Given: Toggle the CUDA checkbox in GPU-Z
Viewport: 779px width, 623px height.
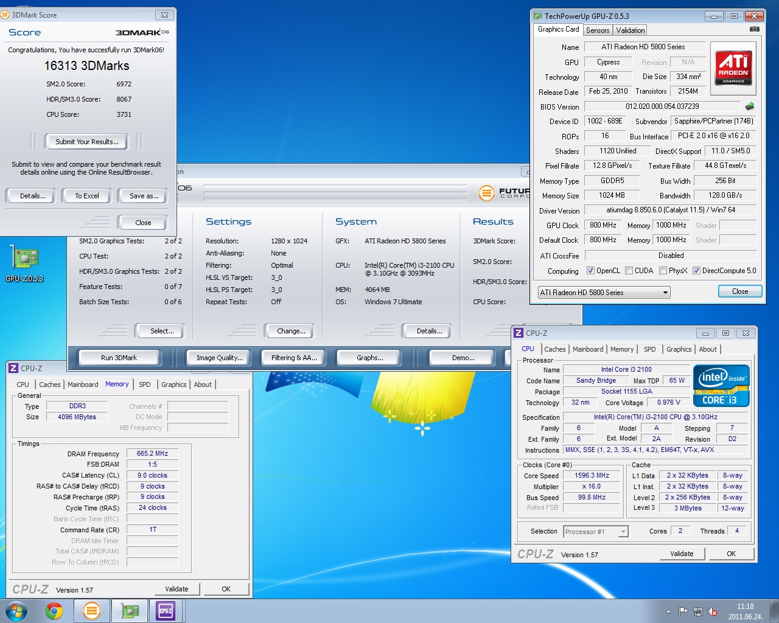Looking at the screenshot, I should 629,271.
